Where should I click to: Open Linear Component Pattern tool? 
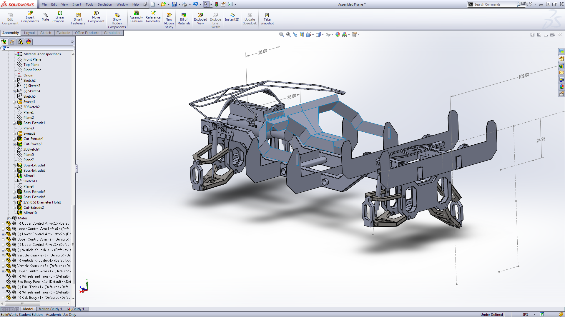pyautogui.click(x=60, y=17)
